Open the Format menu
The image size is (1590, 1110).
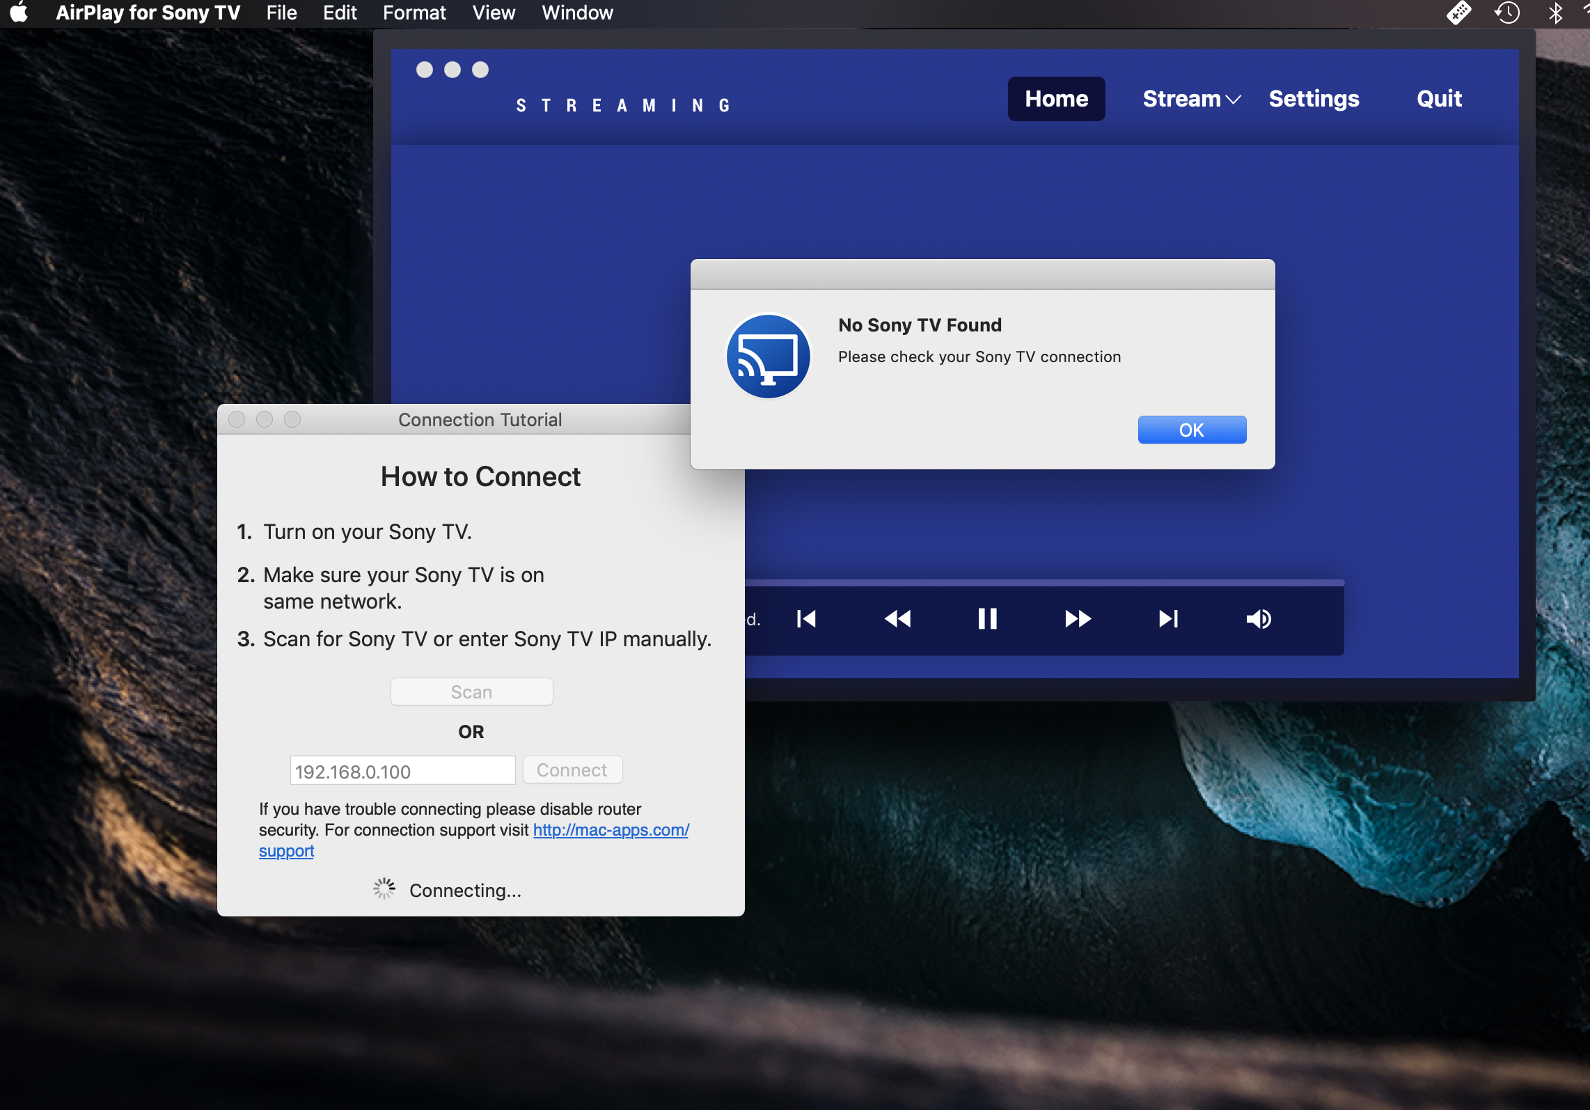coord(414,13)
